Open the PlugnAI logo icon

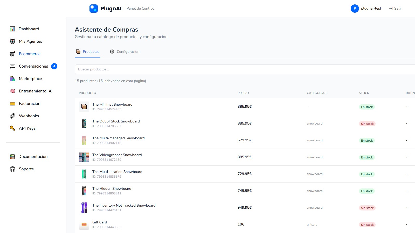(94, 8)
